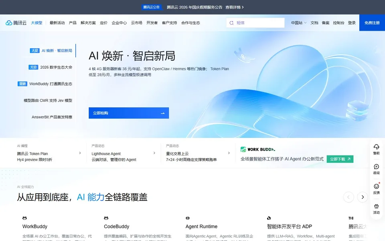Screen dimensions: 385x241
Task: Click the Agent Runtime card icon
Action: (188, 218)
